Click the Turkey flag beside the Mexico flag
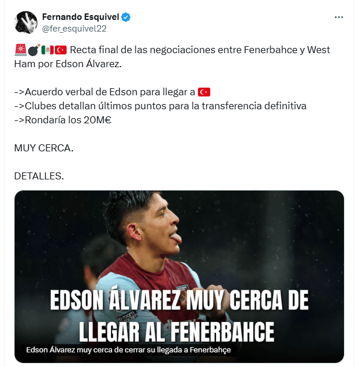The height and width of the screenshot is (367, 358). pos(61,50)
